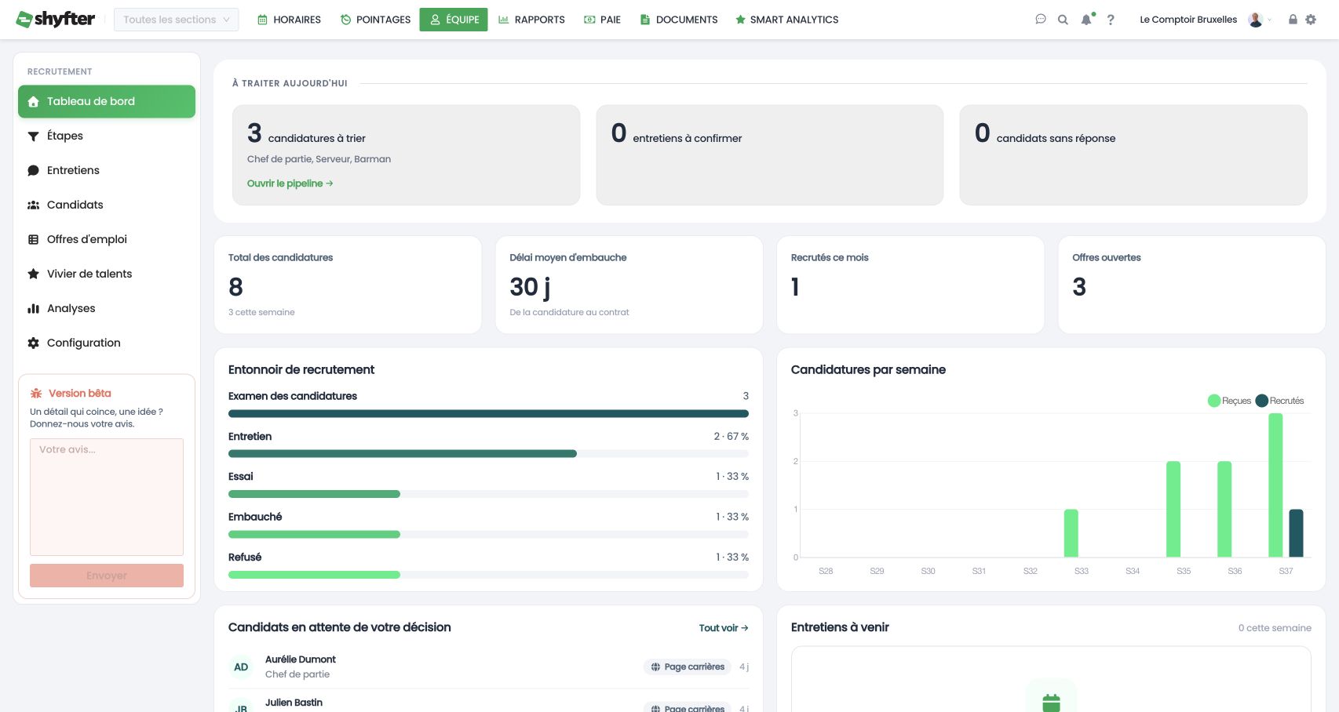Click the Page carrières tag for Aurélie Dumont

[687, 667]
